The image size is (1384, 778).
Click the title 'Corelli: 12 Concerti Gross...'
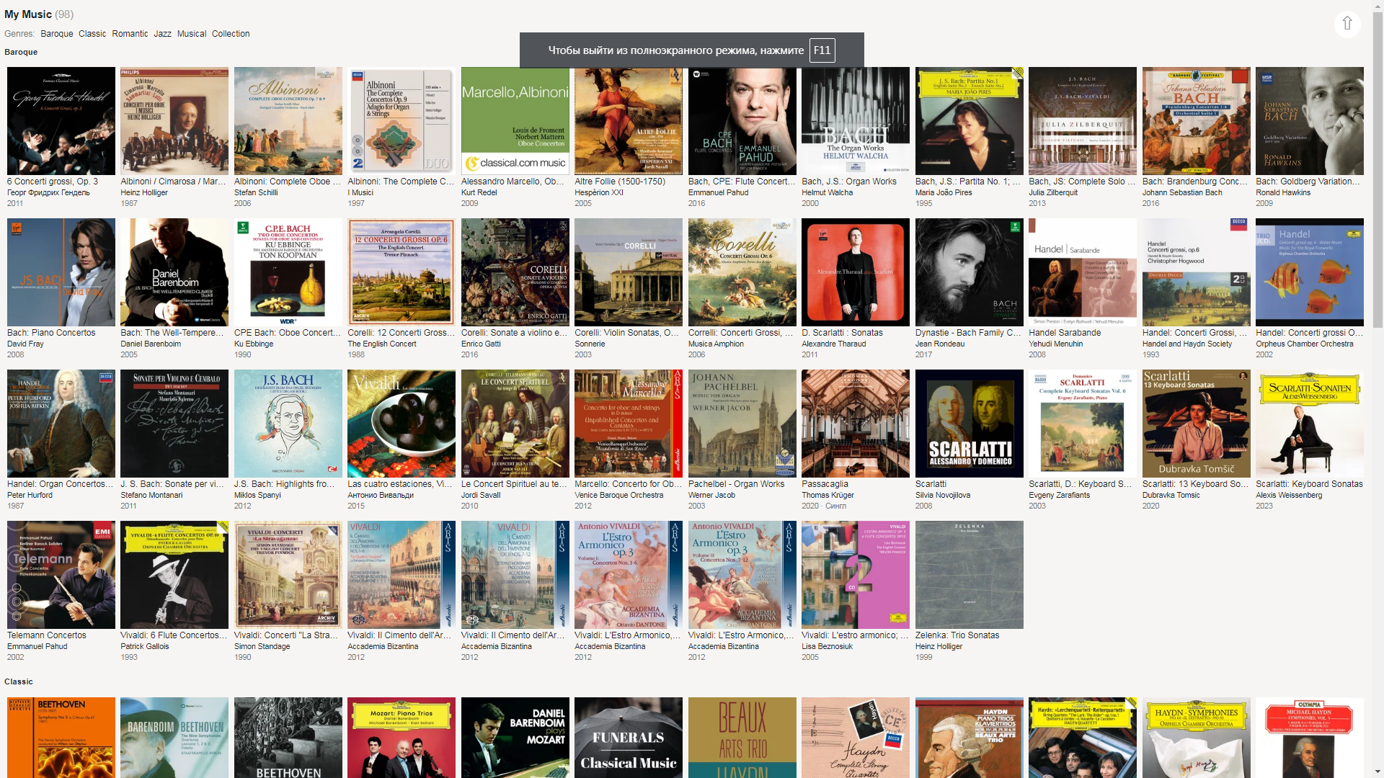[401, 333]
